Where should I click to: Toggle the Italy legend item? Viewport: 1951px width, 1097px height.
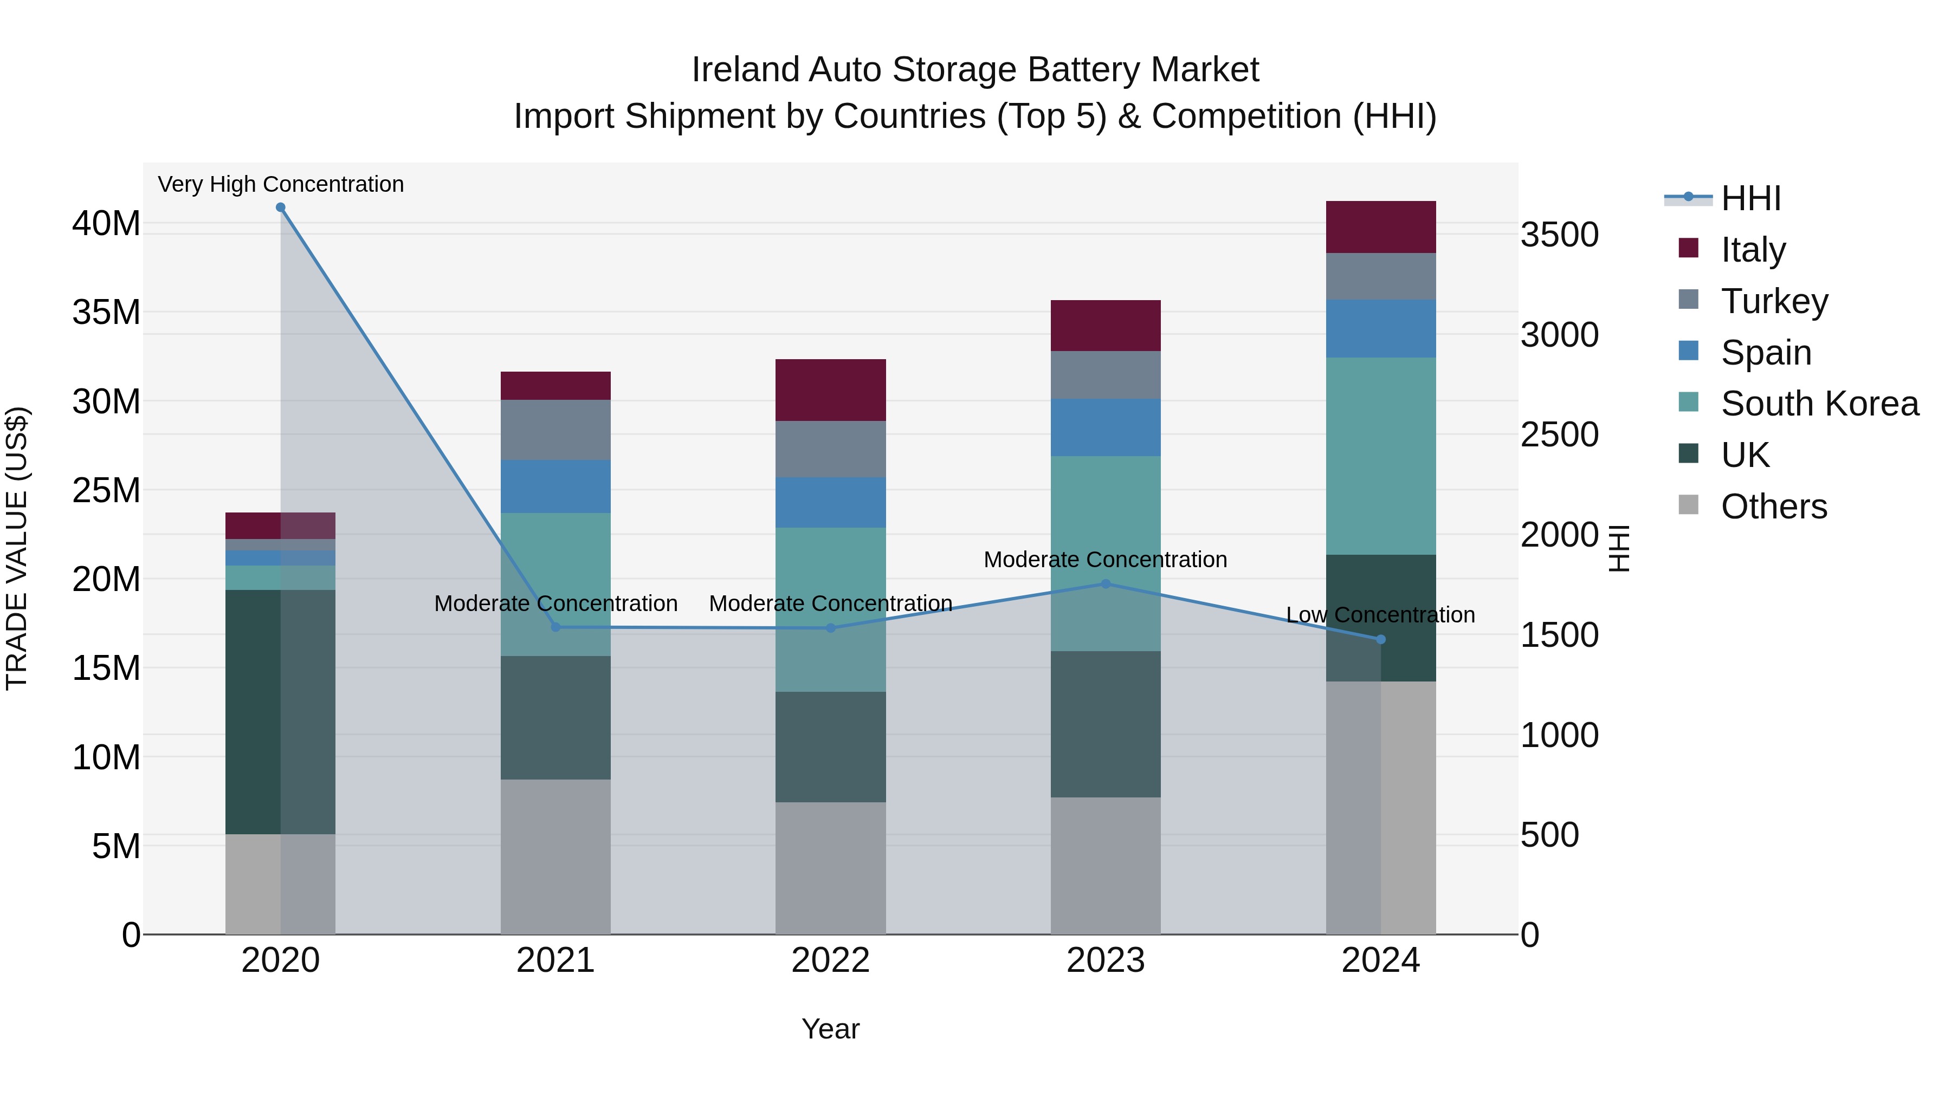1732,249
